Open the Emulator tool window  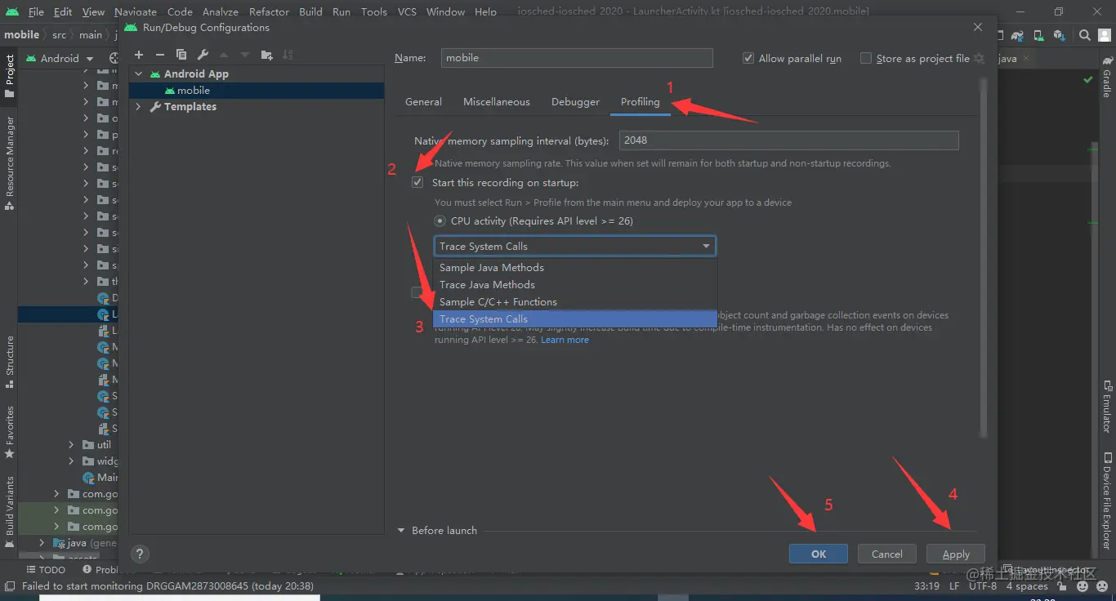[x=1107, y=406]
